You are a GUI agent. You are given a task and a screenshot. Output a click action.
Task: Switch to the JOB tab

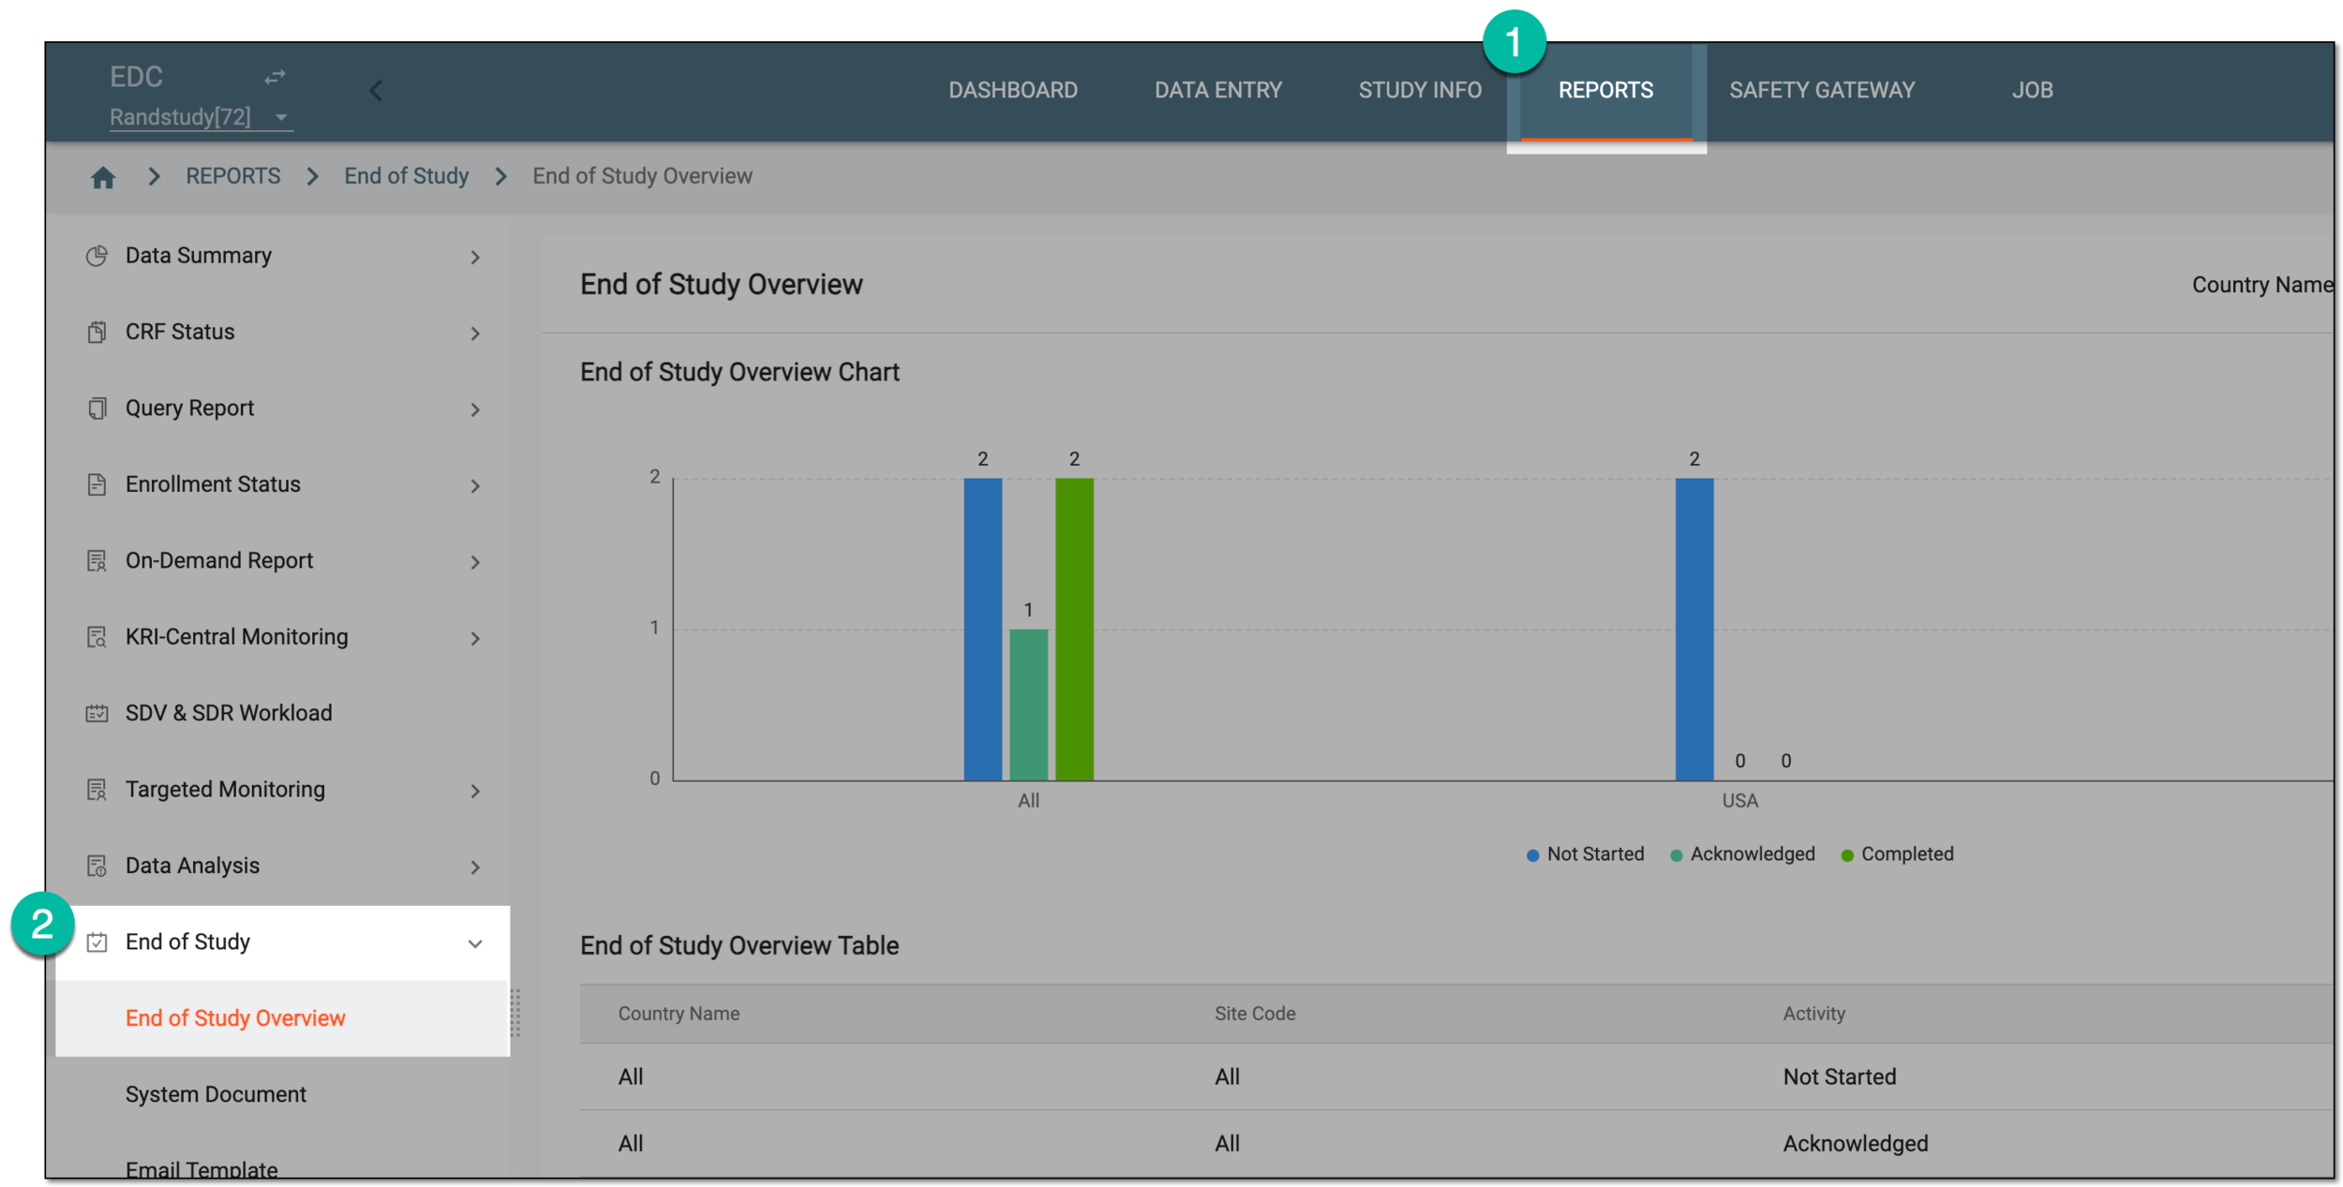(x=2031, y=90)
